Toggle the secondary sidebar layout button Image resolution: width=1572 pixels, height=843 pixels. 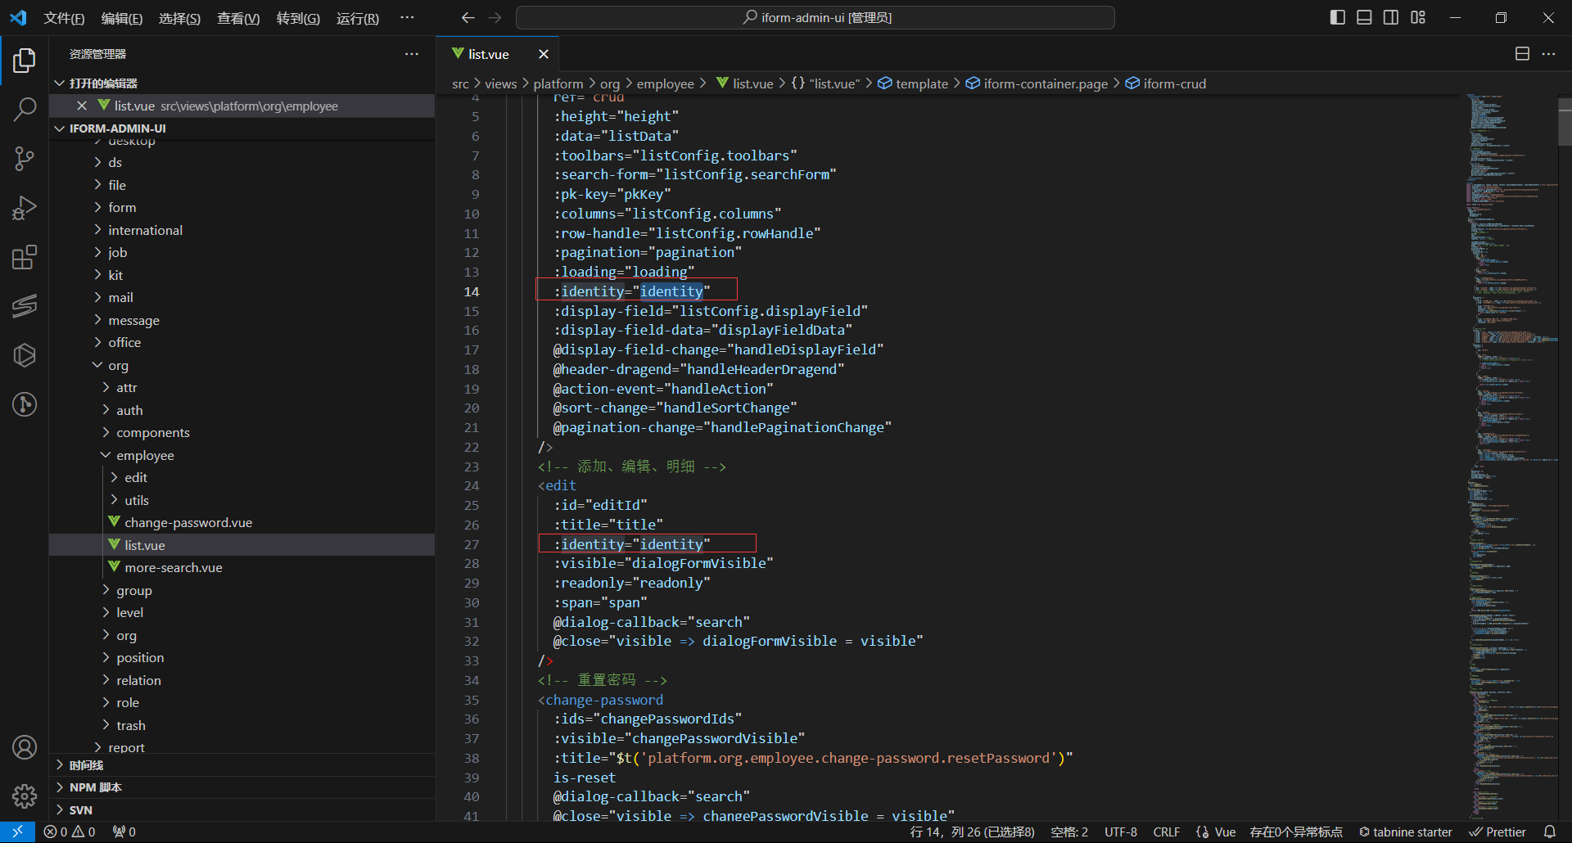[1391, 17]
